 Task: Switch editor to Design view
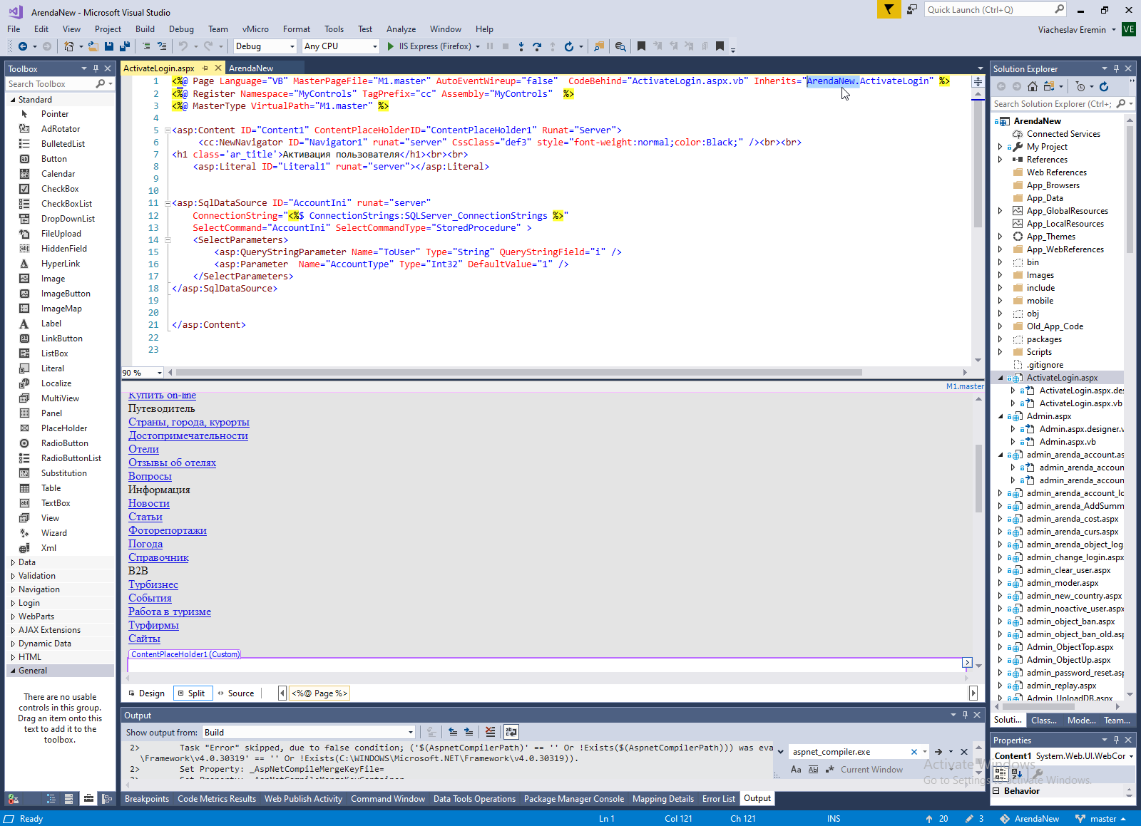[x=146, y=693]
